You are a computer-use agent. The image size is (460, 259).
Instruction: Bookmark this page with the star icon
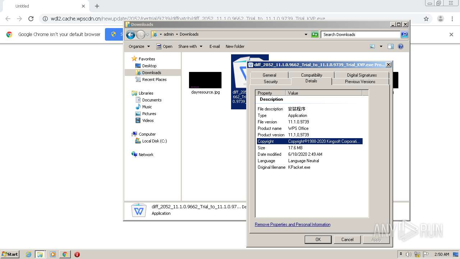point(426,19)
